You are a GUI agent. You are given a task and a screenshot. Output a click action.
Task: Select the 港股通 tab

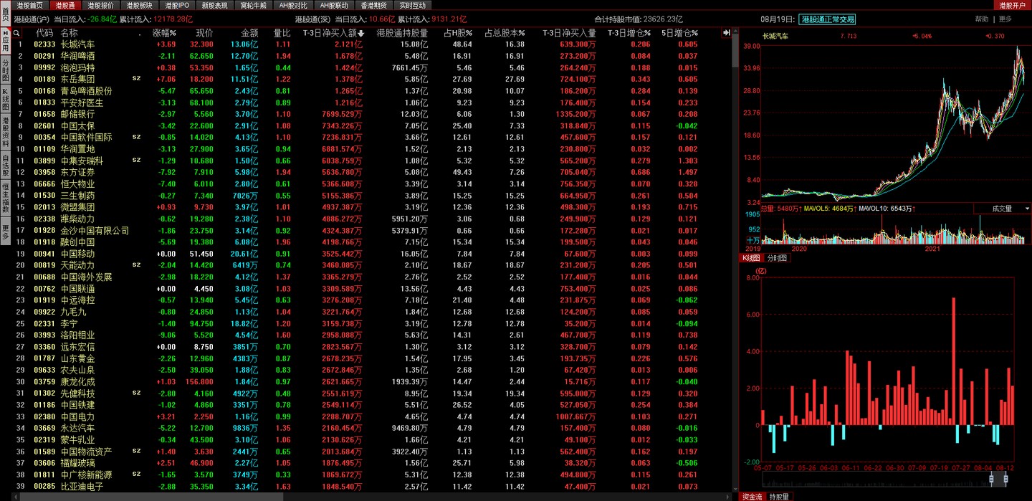(x=66, y=5)
